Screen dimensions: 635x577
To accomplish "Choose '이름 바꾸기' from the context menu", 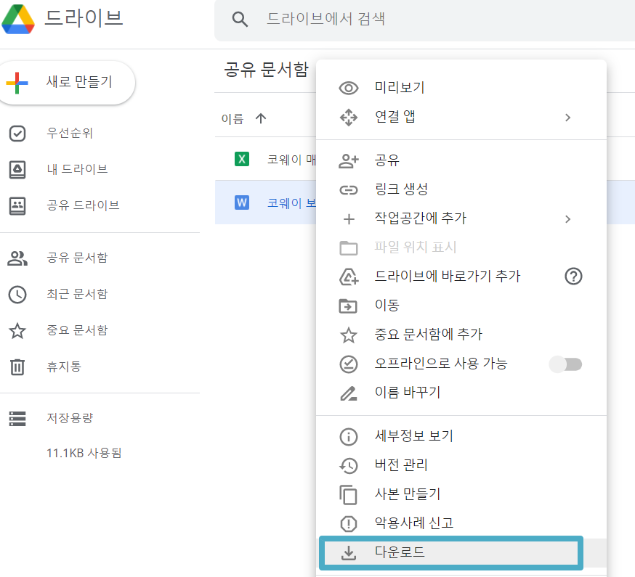I will point(461,392).
